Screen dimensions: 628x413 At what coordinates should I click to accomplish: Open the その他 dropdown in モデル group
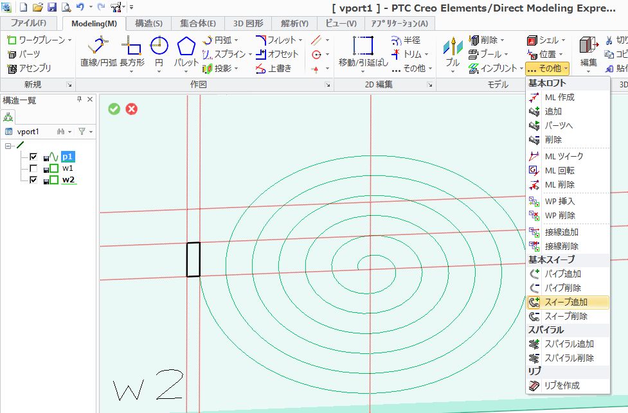click(547, 67)
